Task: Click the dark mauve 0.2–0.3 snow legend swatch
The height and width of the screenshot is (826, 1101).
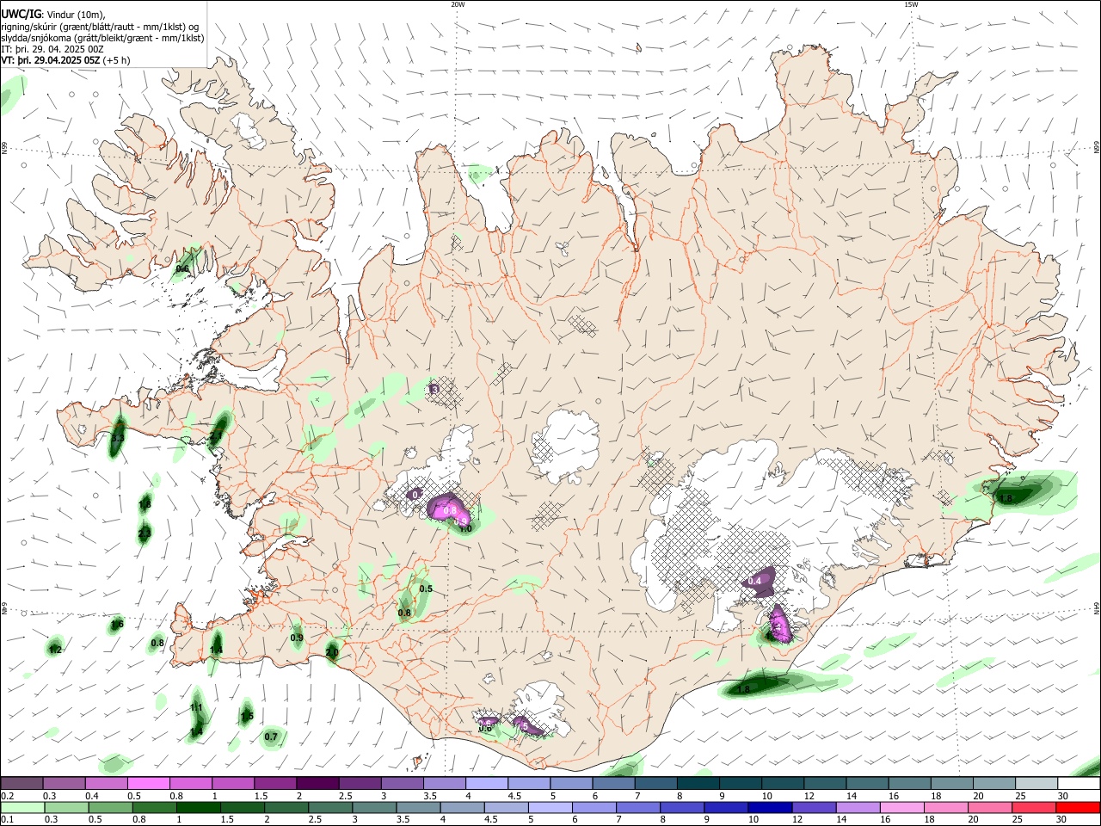Action: pyautogui.click(x=22, y=783)
